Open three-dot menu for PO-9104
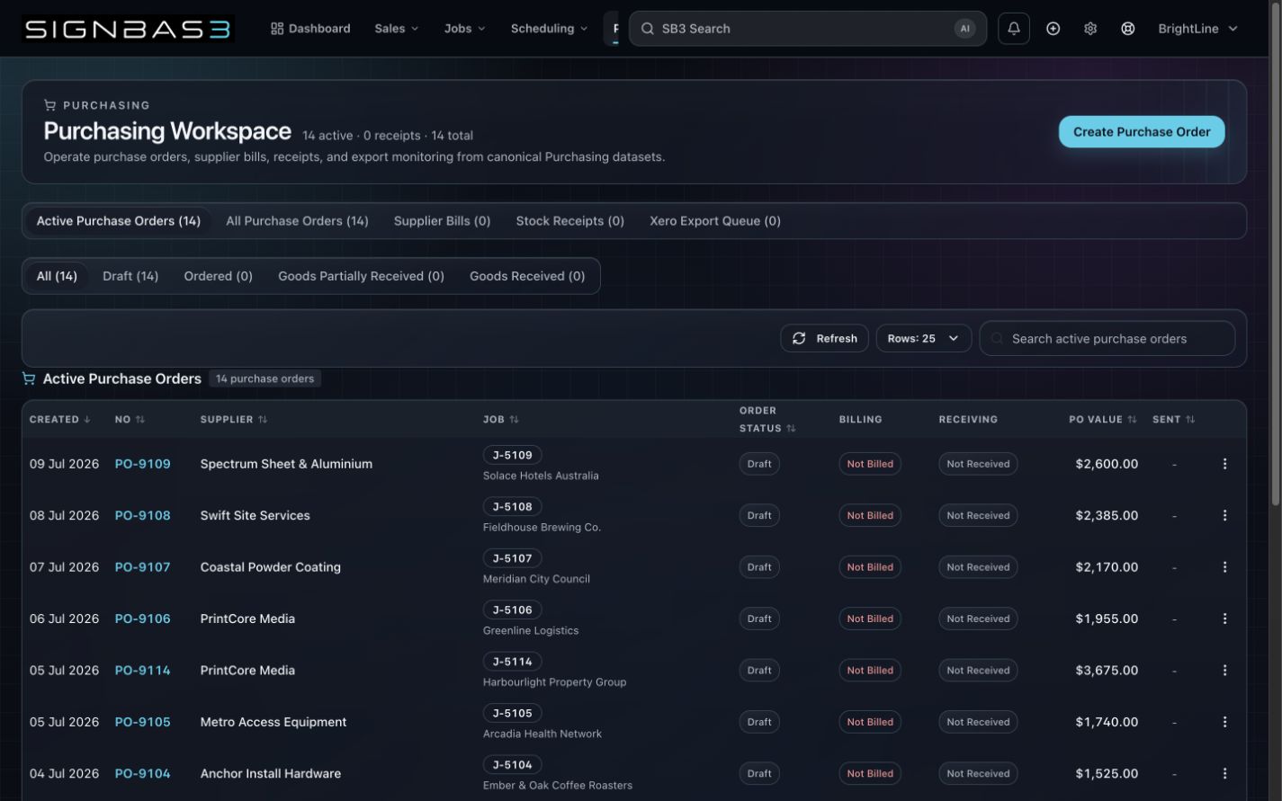 point(1224,773)
